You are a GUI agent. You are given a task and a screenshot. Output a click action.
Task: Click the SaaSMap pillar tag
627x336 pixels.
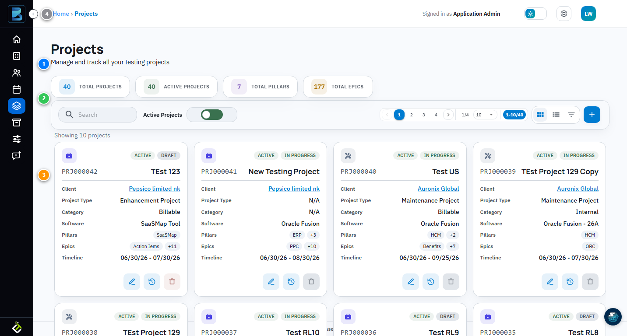click(x=167, y=235)
